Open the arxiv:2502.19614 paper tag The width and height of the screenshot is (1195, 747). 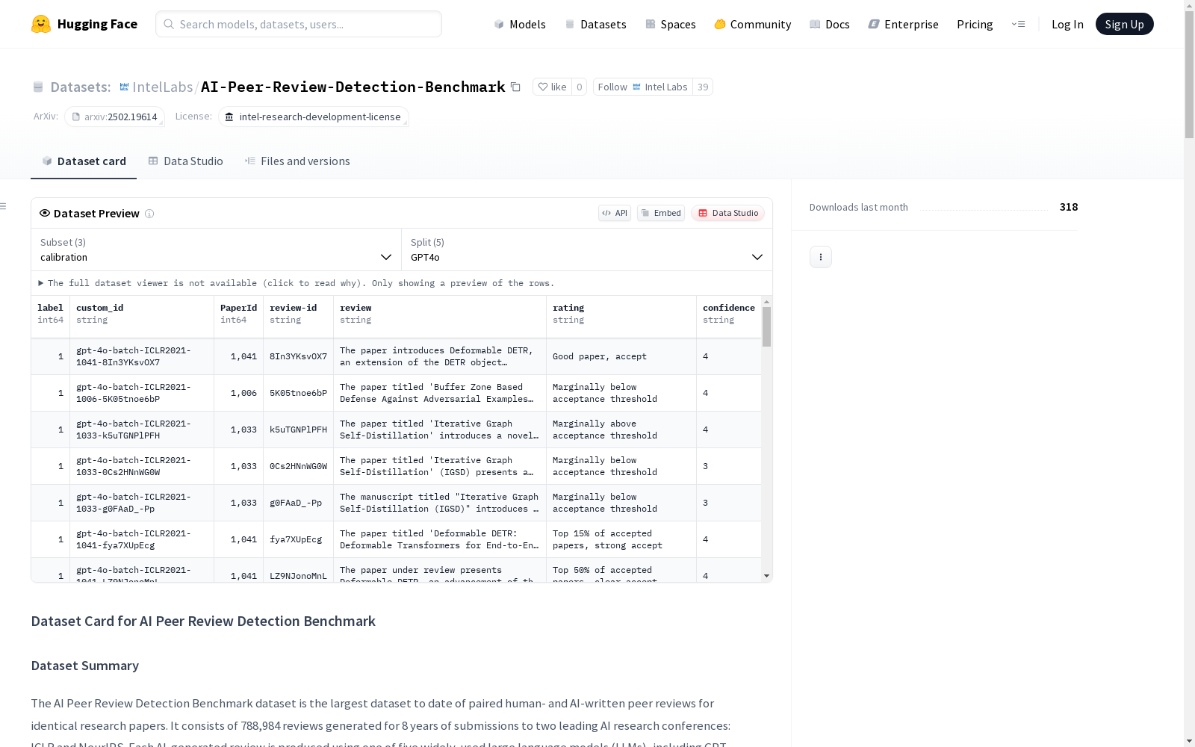pos(114,117)
